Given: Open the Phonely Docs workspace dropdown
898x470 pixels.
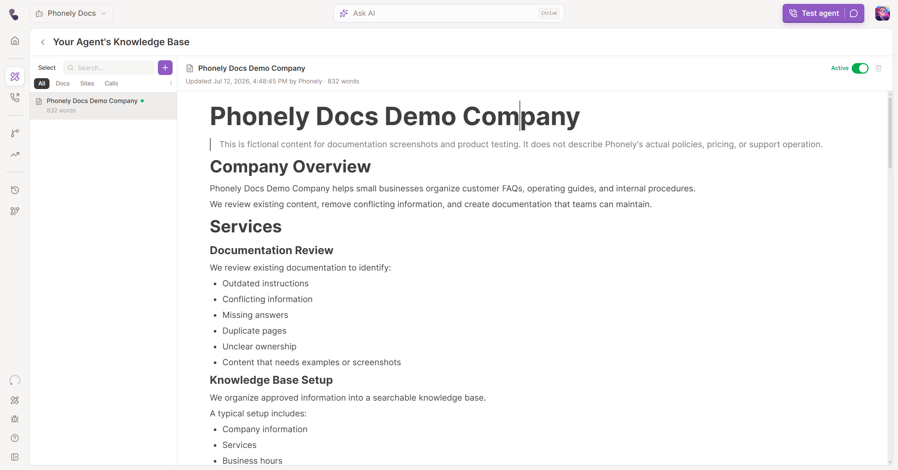Looking at the screenshot, I should coord(71,13).
